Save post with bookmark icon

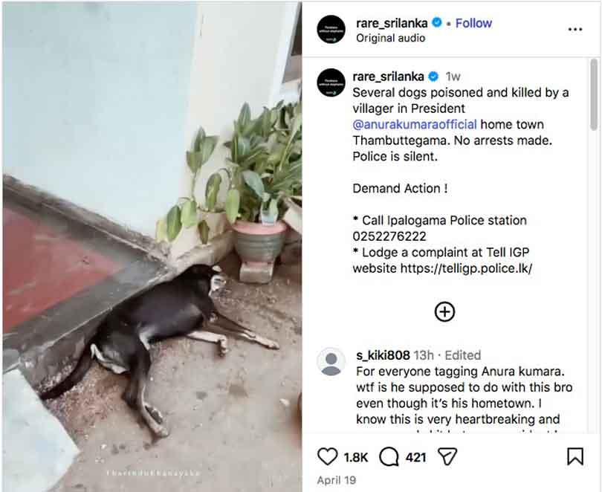pos(575,456)
